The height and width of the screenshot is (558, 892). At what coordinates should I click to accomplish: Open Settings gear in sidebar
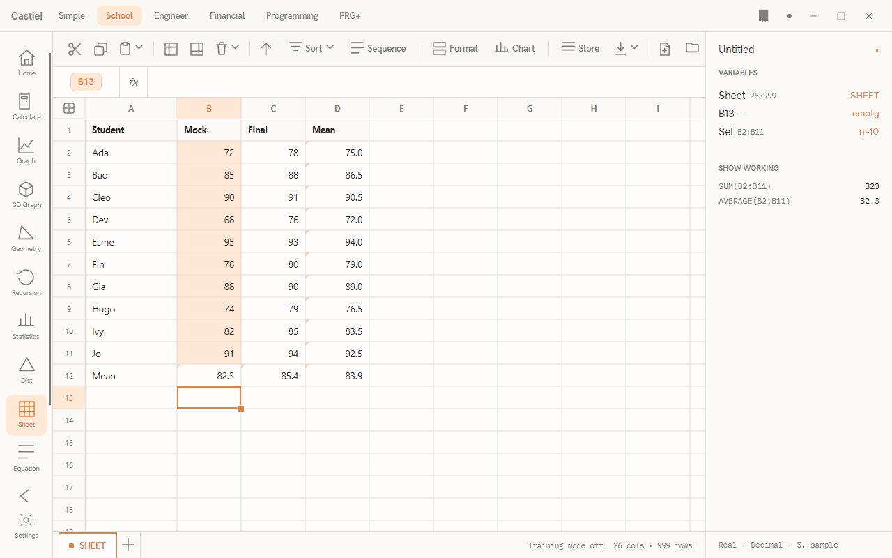26,526
